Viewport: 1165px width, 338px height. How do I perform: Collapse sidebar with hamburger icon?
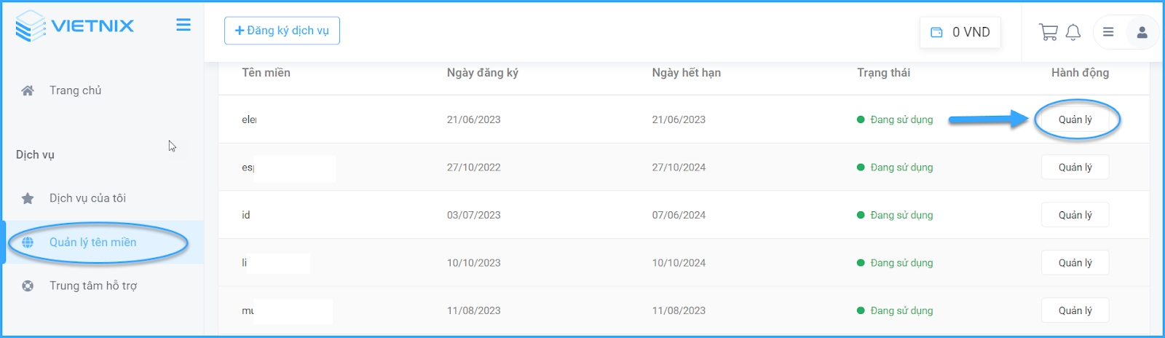183,25
